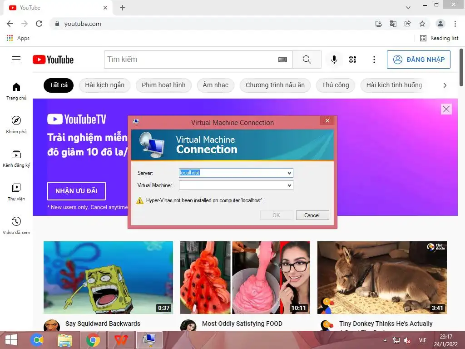The height and width of the screenshot is (349, 465).
Task: Select Âm nhạc chip
Action: (216, 85)
